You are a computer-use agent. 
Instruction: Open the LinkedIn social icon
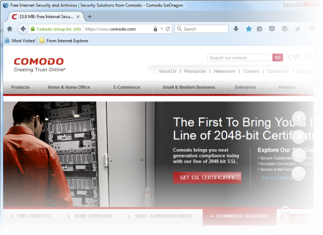[299, 155]
